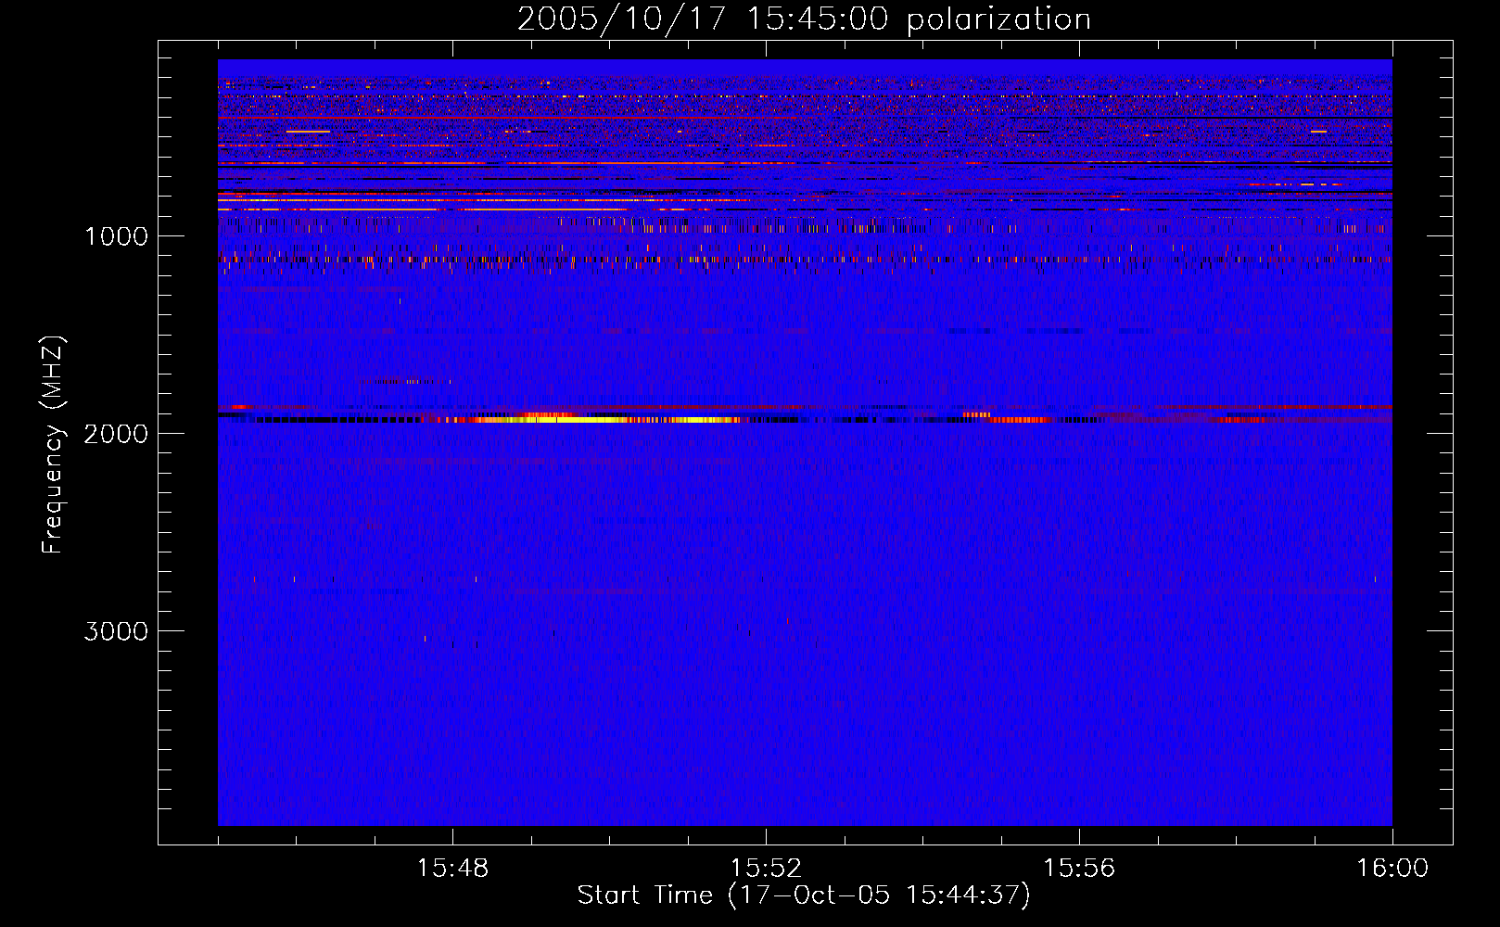Click the 15:48 time axis label
Viewport: 1500px width, 927px height.
point(452,868)
